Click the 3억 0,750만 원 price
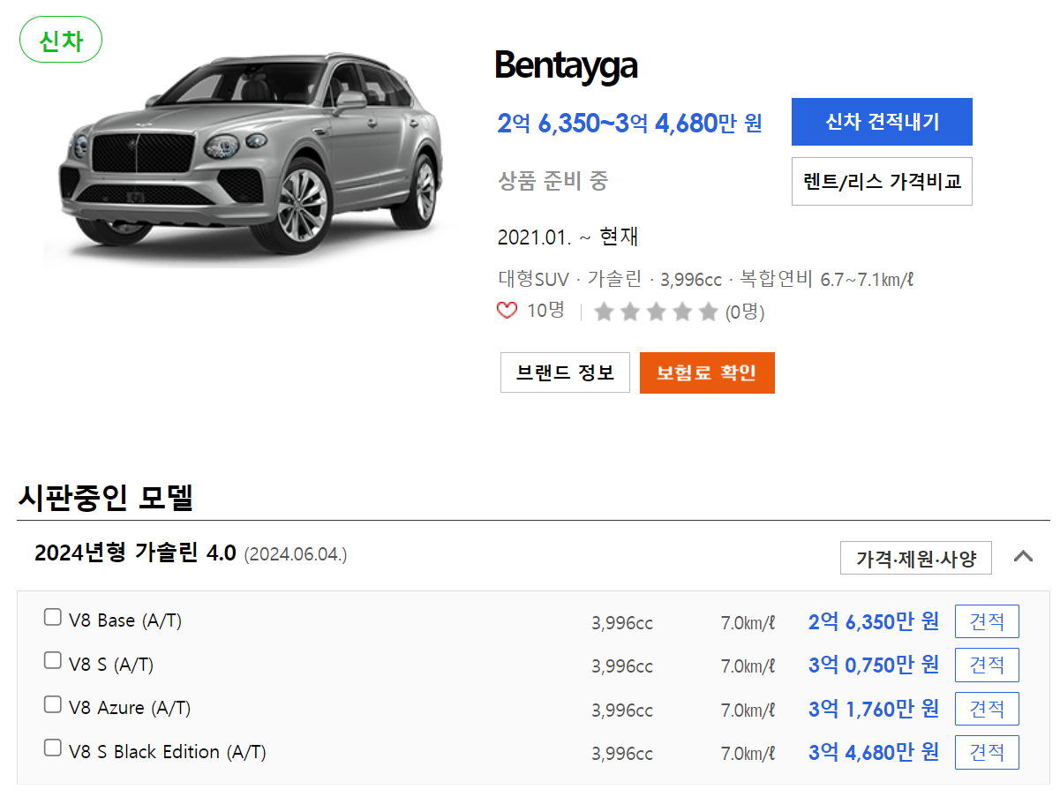Viewport: 1060px width, 797px height. pos(874,665)
